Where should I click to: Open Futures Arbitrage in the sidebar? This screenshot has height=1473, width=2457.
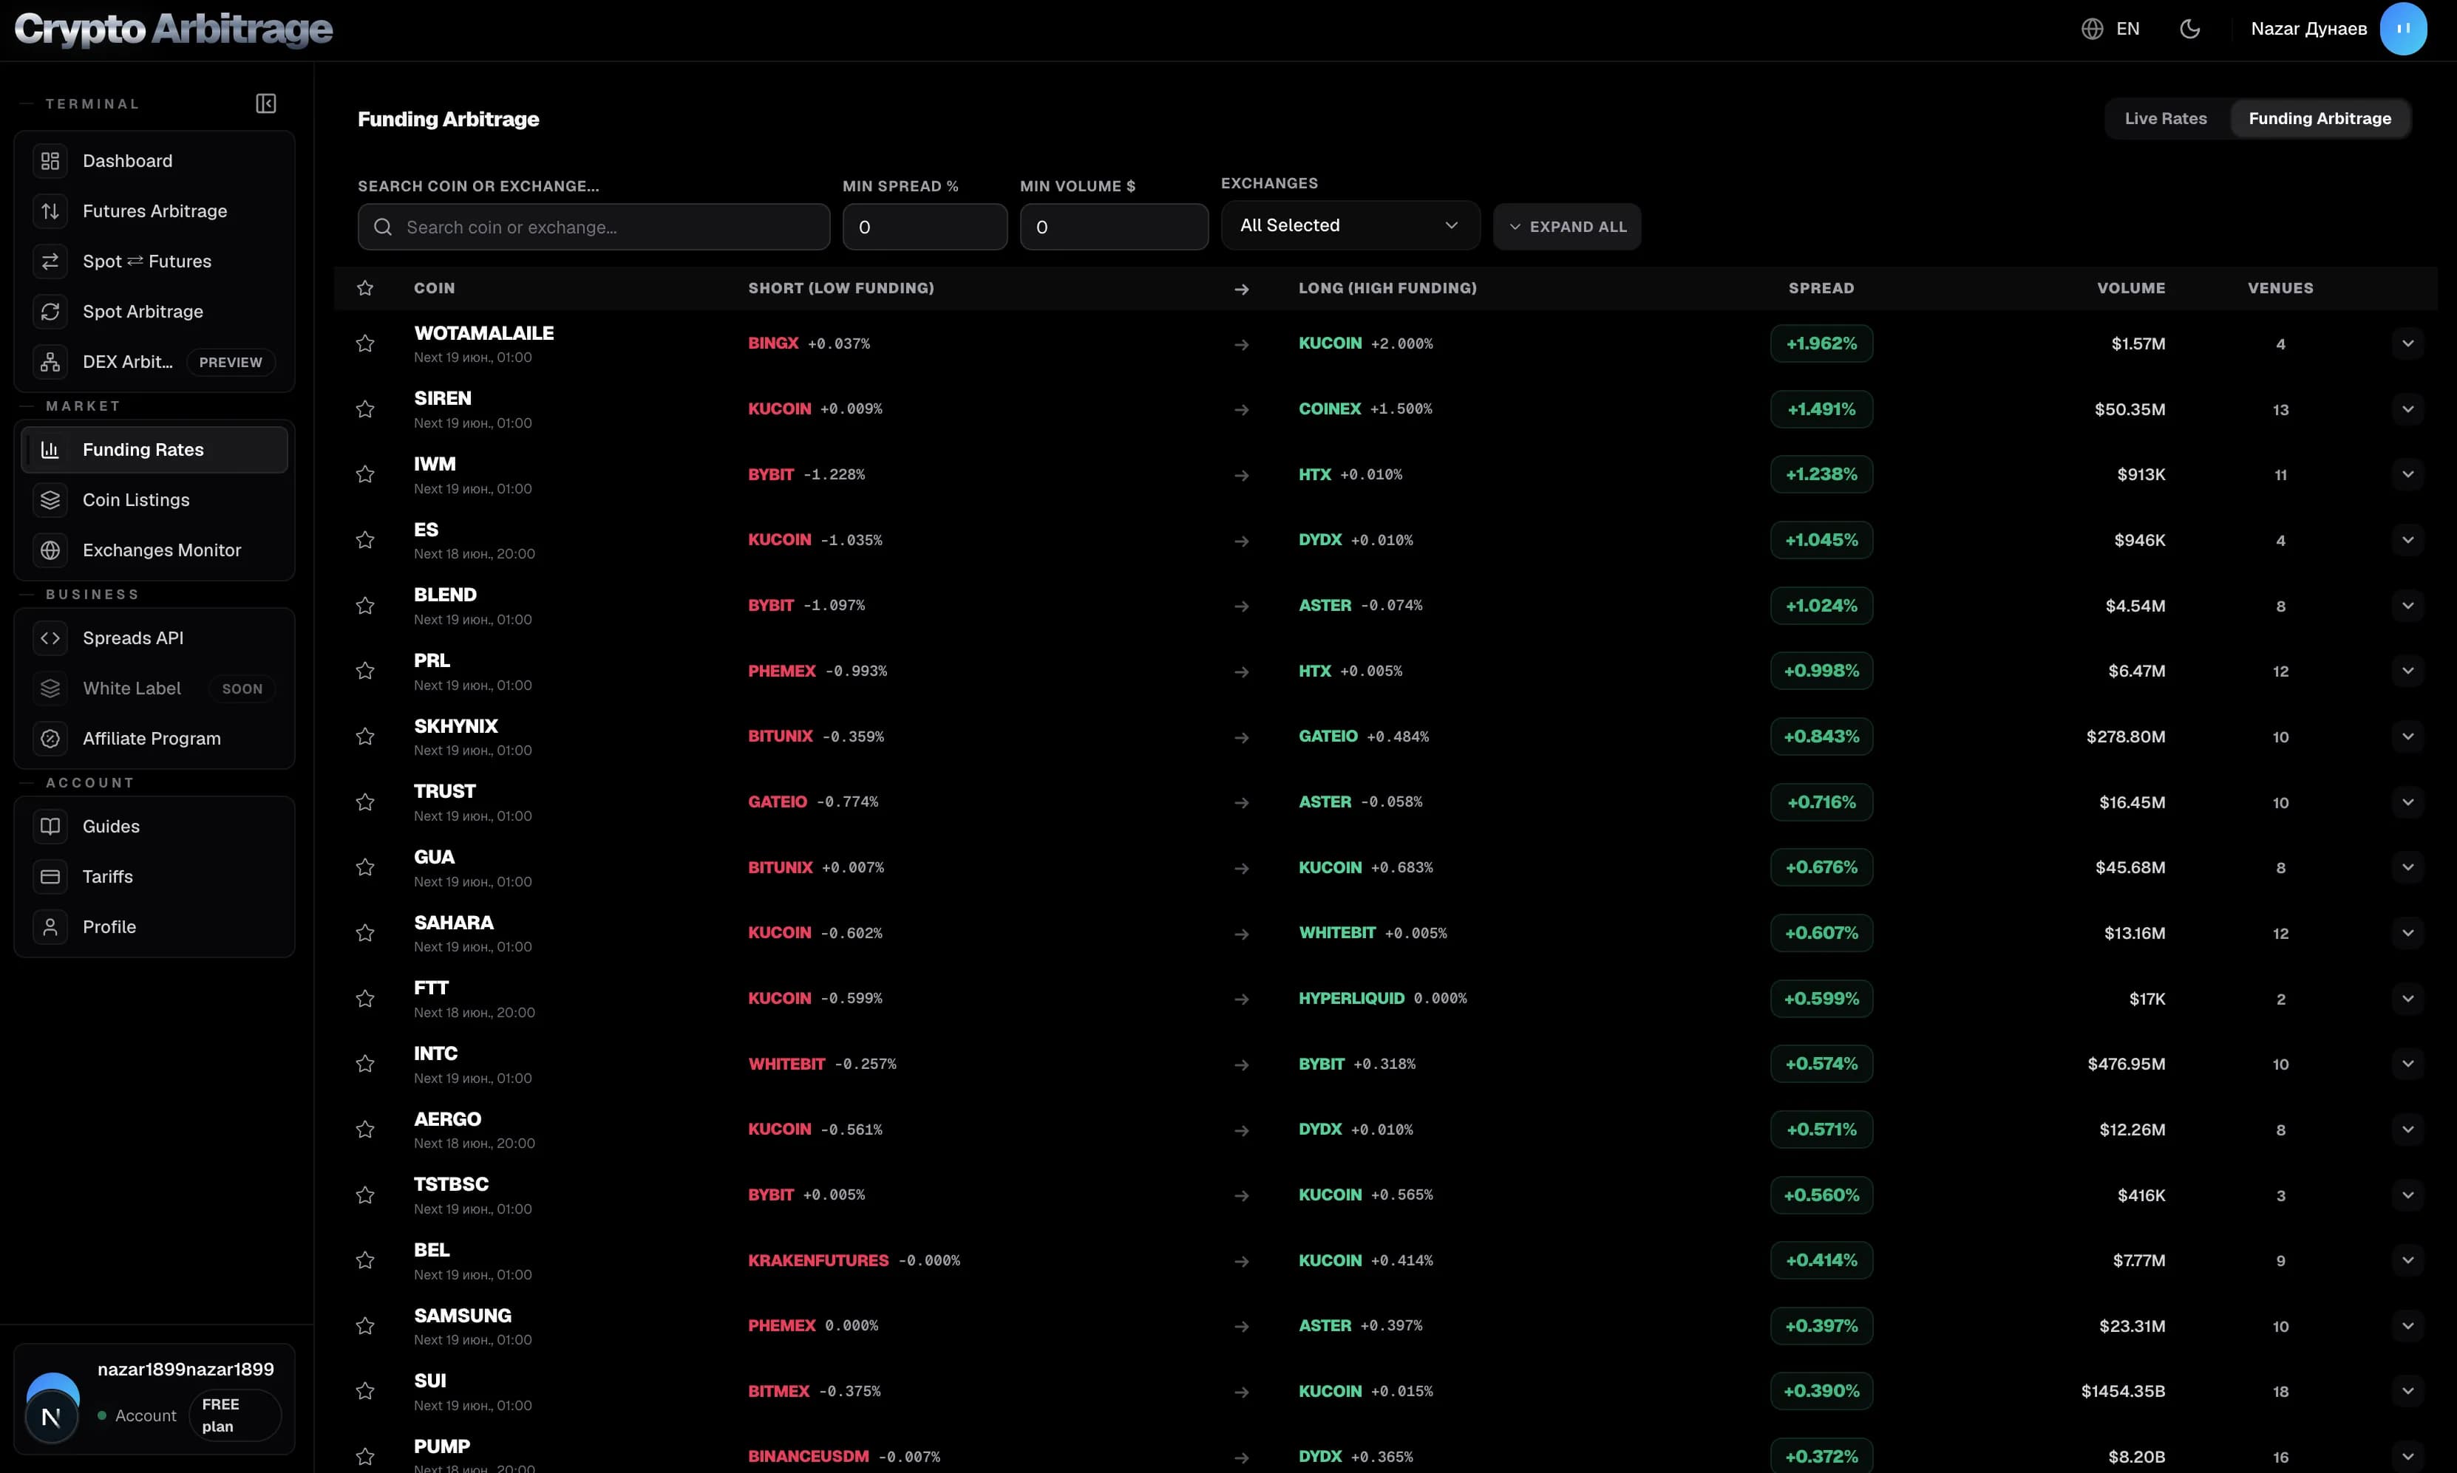click(154, 211)
